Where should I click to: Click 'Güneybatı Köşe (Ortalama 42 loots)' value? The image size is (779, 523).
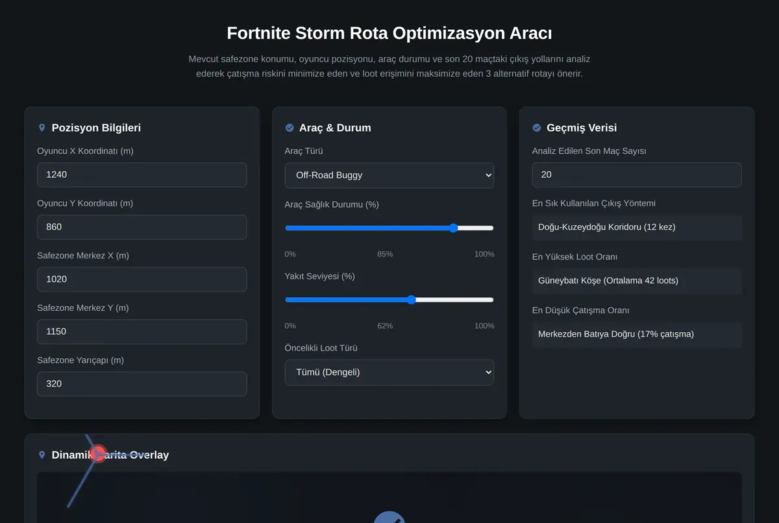637,280
